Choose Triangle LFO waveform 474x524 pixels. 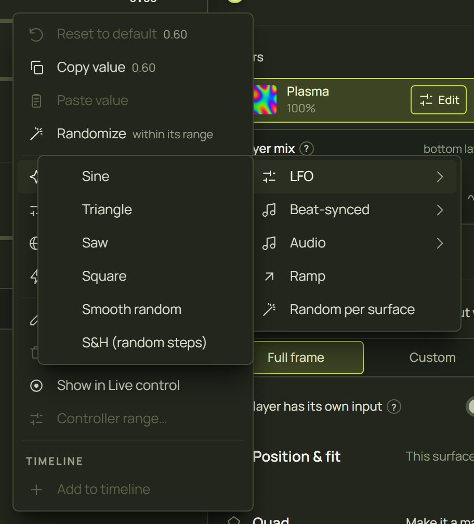(146, 210)
